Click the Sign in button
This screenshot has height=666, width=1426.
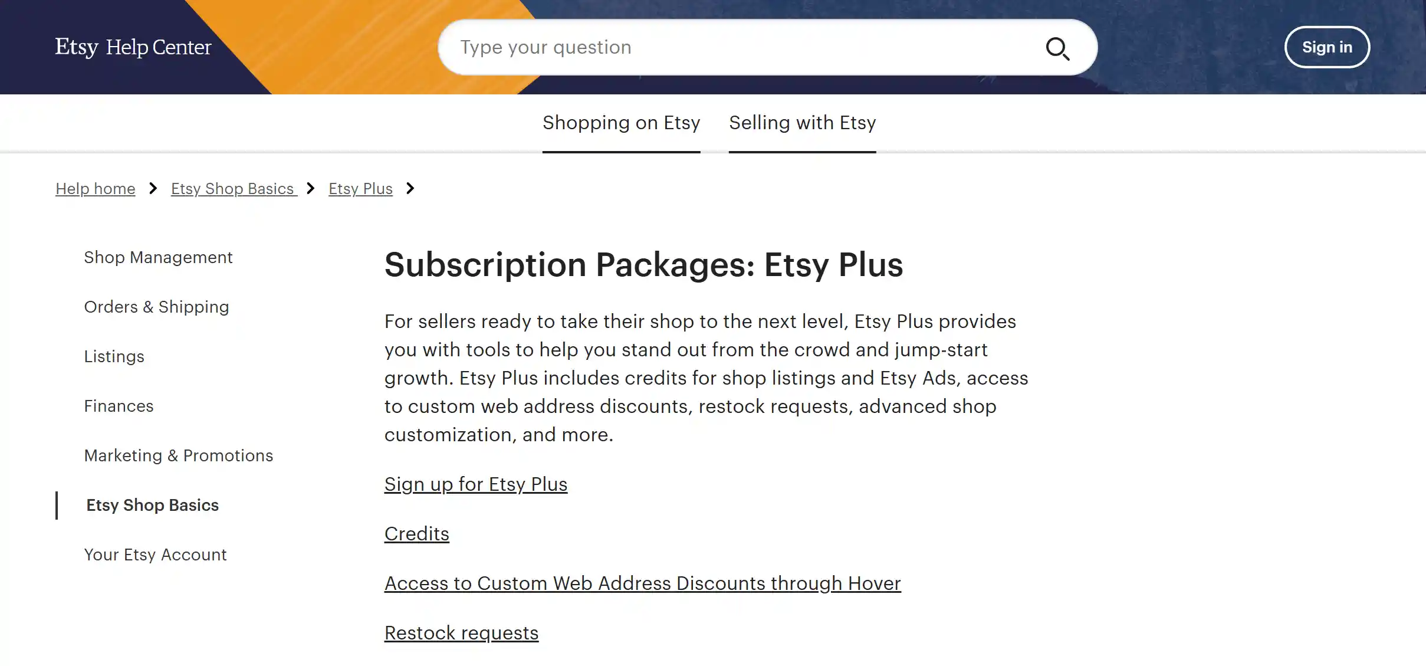[1327, 47]
